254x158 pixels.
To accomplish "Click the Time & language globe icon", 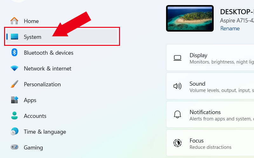I will click(x=14, y=132).
